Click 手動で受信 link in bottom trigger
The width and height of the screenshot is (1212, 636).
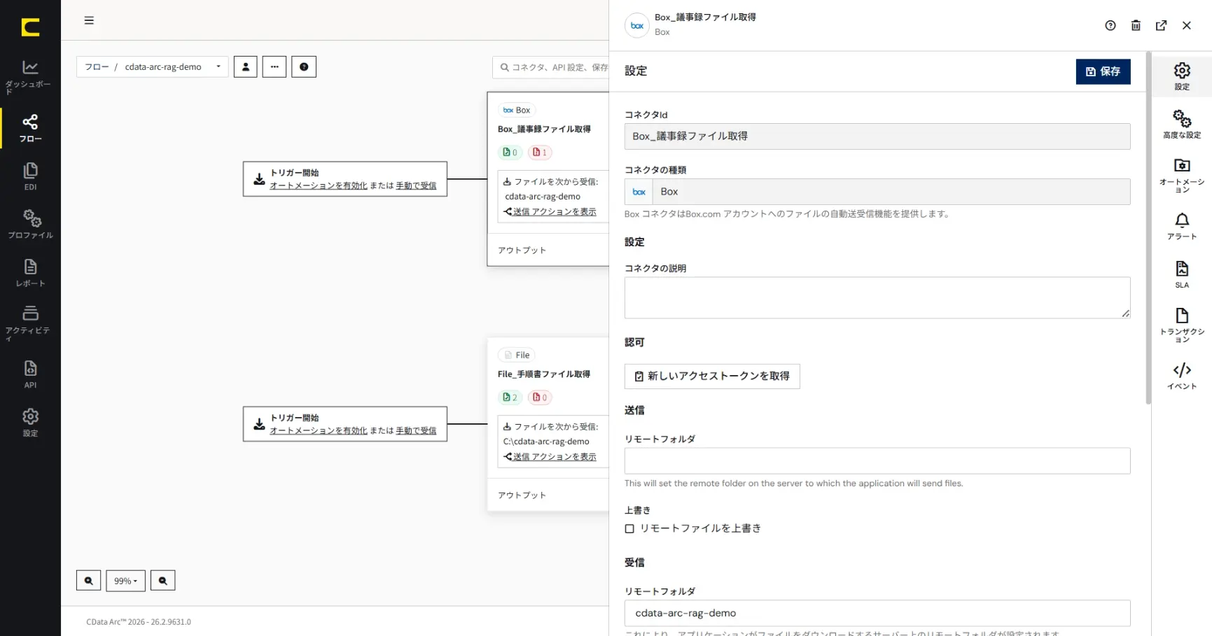coord(416,430)
